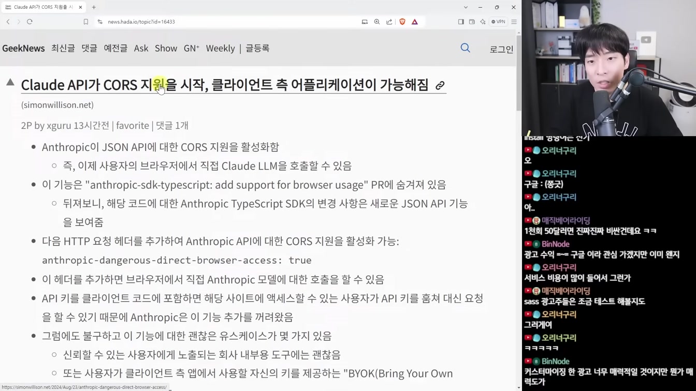Go to GeekNews home logo
696x391 pixels.
coord(23,48)
